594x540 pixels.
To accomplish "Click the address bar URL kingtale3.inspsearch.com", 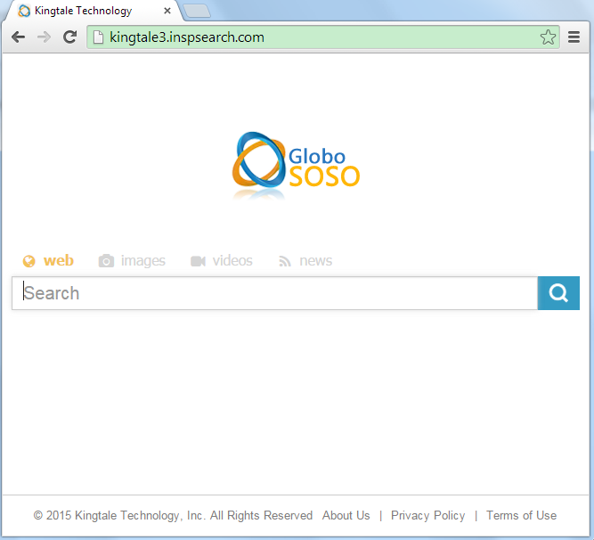I will [187, 37].
